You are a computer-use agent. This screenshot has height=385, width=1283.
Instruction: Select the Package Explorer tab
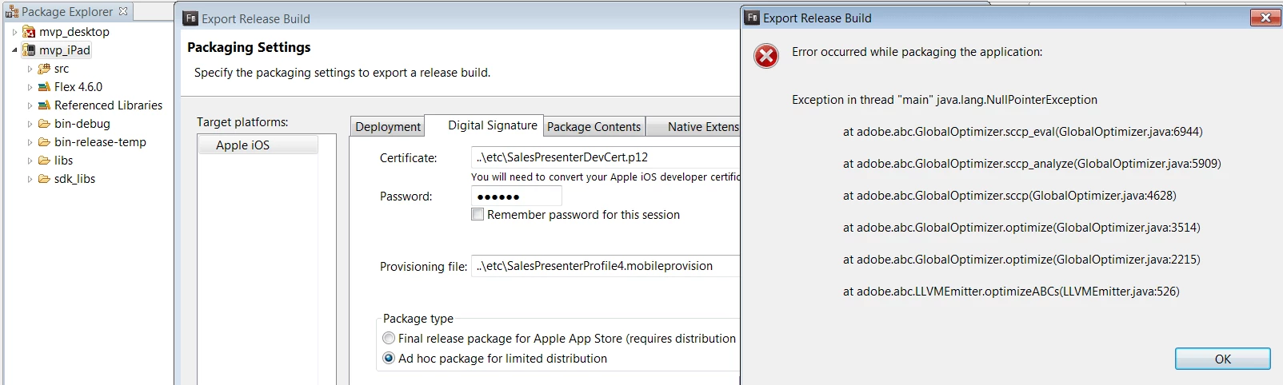click(67, 12)
